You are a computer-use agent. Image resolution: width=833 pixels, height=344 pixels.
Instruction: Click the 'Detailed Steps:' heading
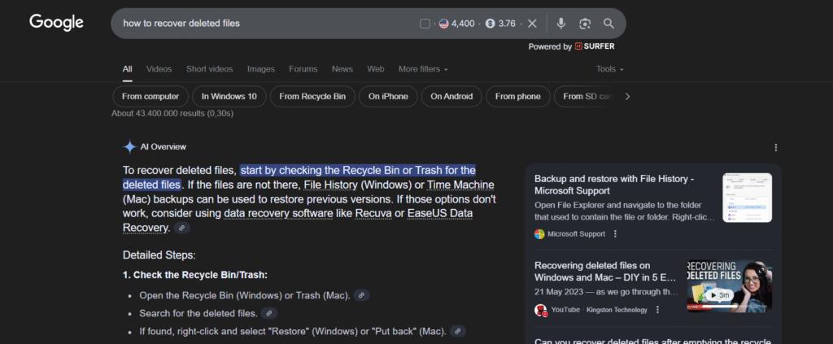tap(159, 255)
